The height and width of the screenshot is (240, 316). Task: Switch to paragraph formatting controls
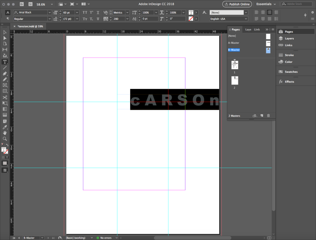(x=8, y=19)
